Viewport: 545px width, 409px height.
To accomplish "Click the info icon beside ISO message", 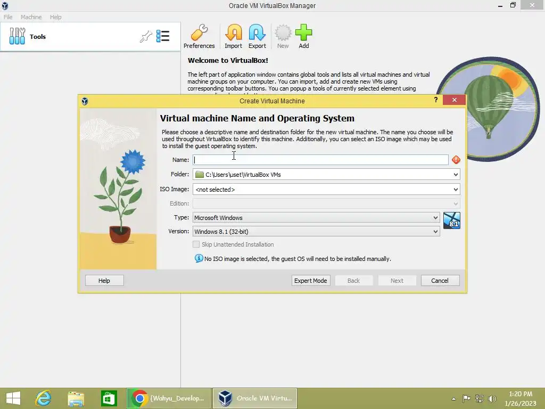I will [199, 258].
